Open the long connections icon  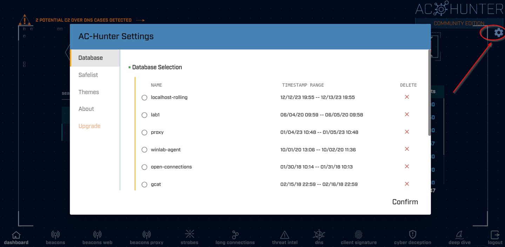coord(235,234)
